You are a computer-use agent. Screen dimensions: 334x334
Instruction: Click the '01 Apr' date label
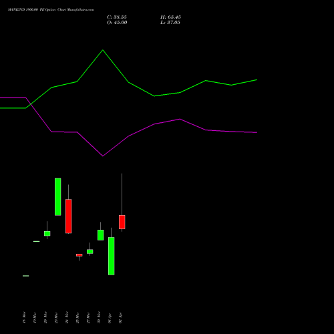click(x=110, y=318)
